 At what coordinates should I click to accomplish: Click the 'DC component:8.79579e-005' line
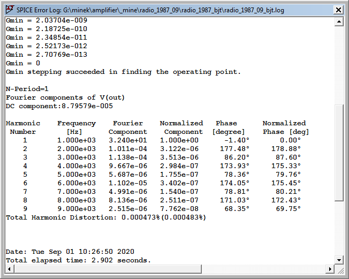pos(59,106)
